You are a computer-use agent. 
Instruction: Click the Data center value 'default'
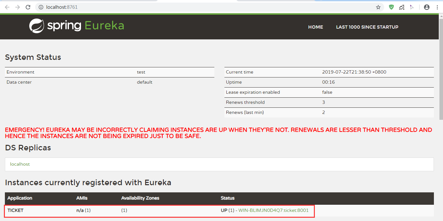[145, 82]
